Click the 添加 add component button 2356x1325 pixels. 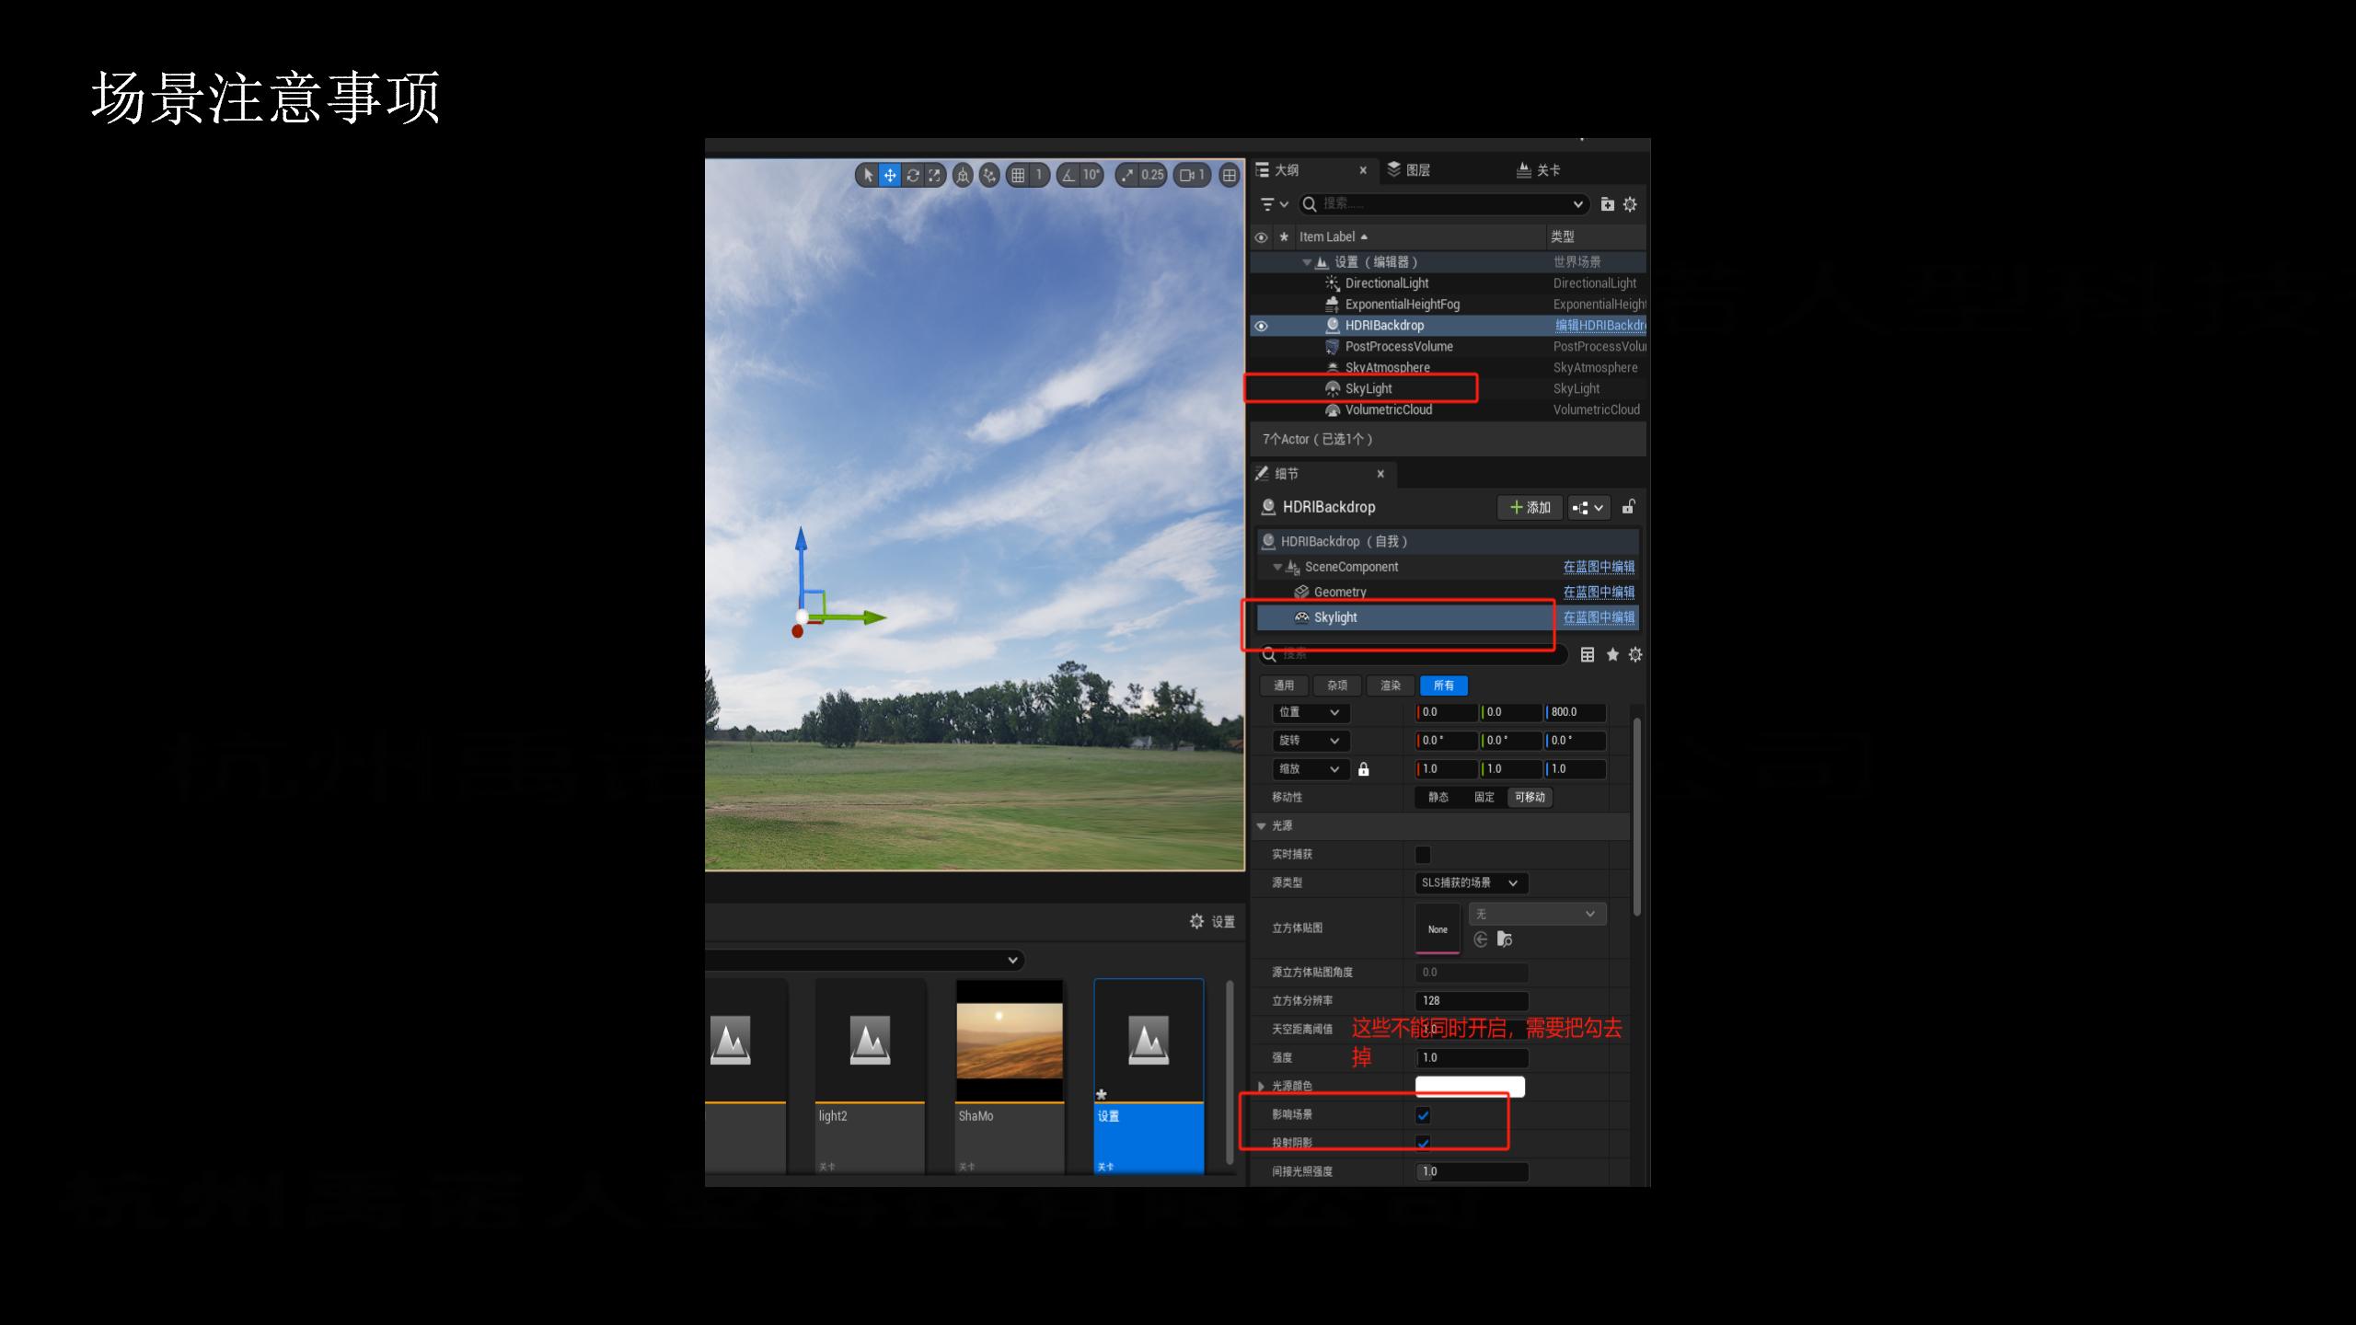point(1530,508)
